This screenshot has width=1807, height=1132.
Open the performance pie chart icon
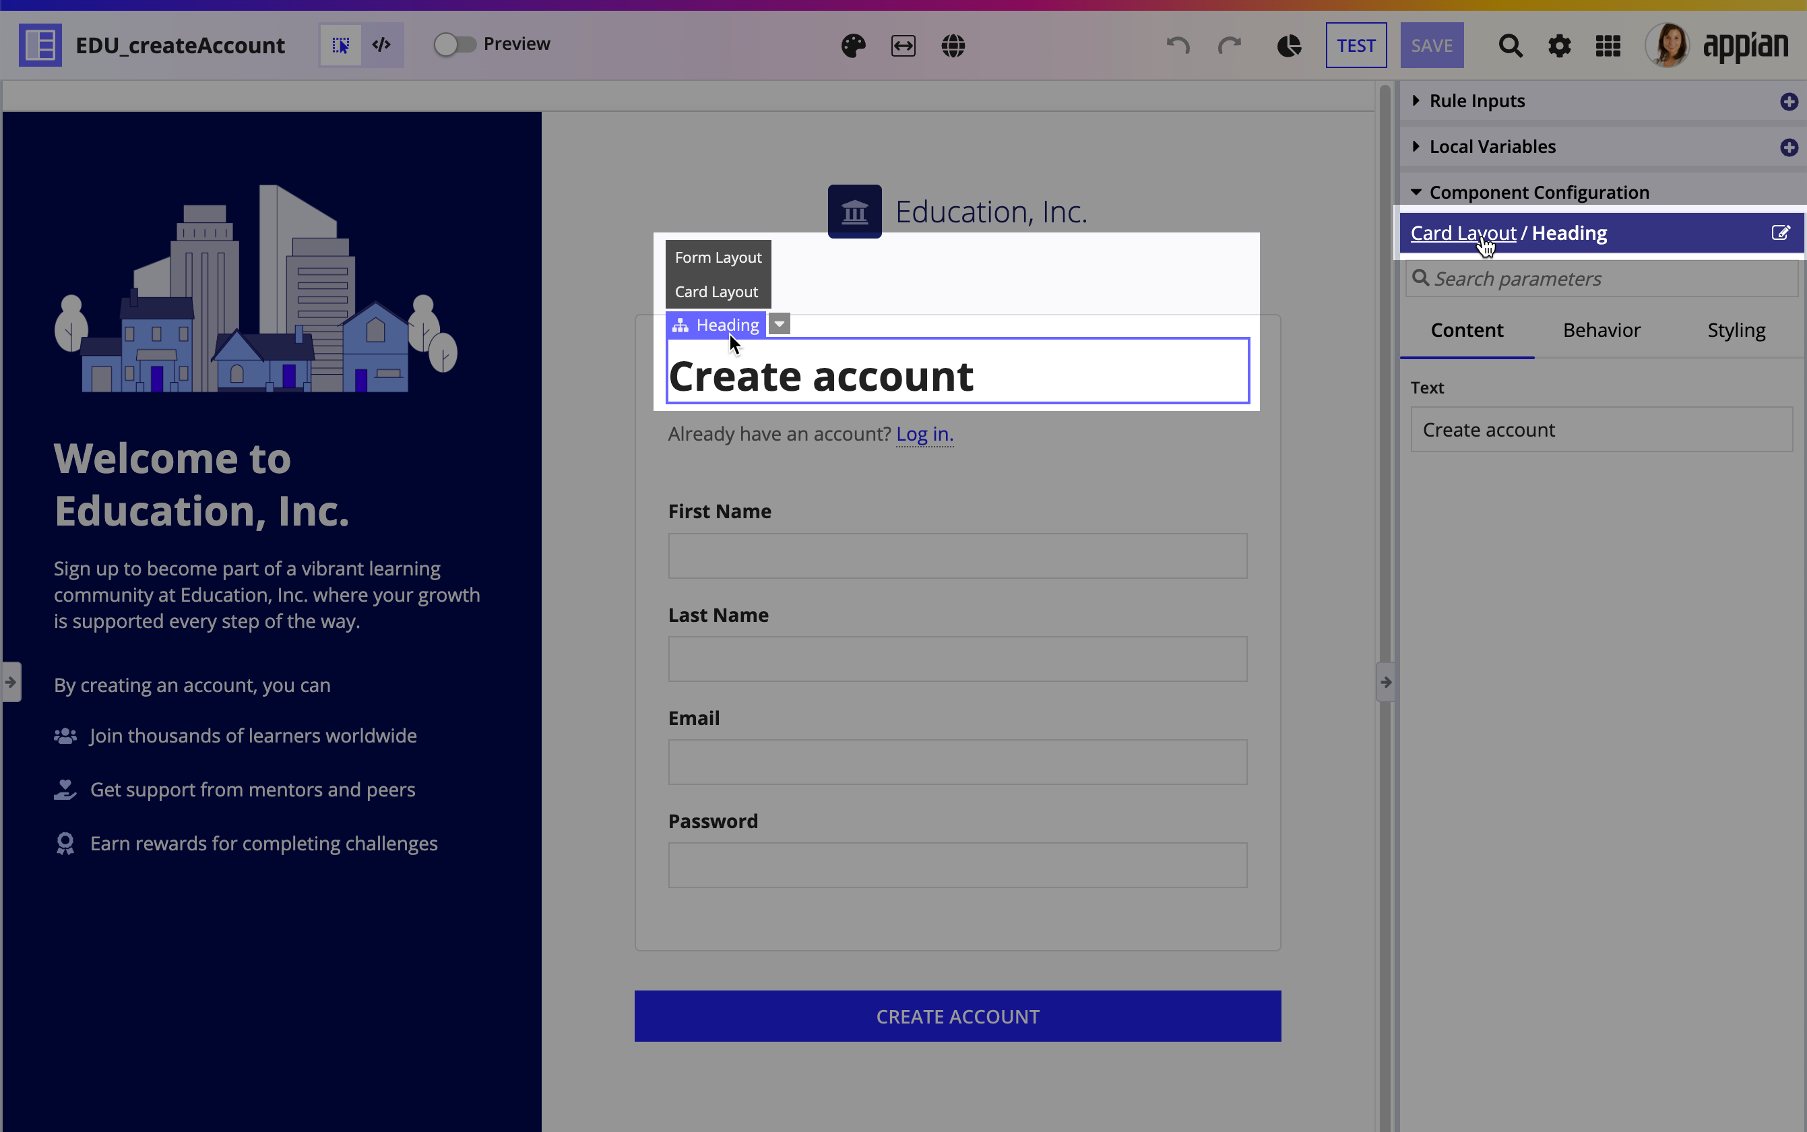coord(1289,46)
